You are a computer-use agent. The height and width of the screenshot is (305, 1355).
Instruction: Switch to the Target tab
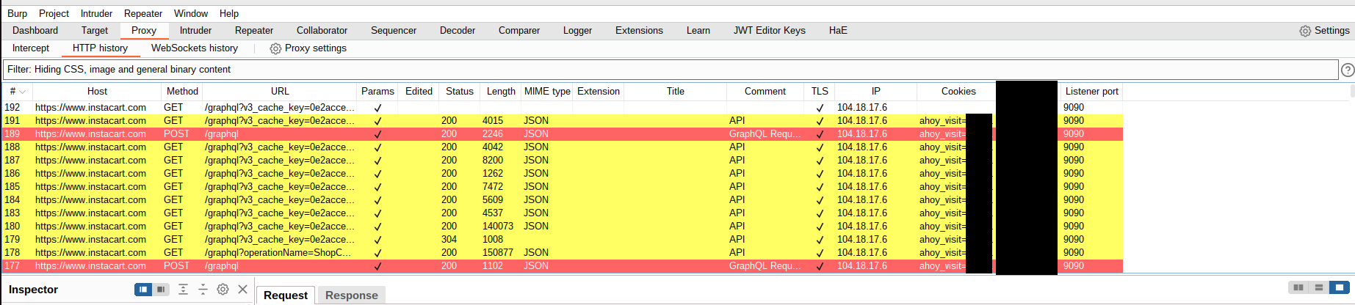pos(95,31)
